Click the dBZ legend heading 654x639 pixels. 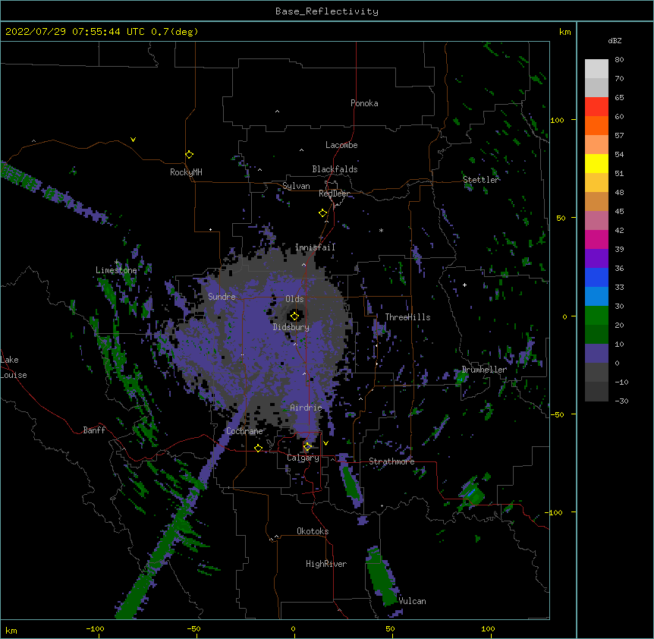tap(615, 40)
